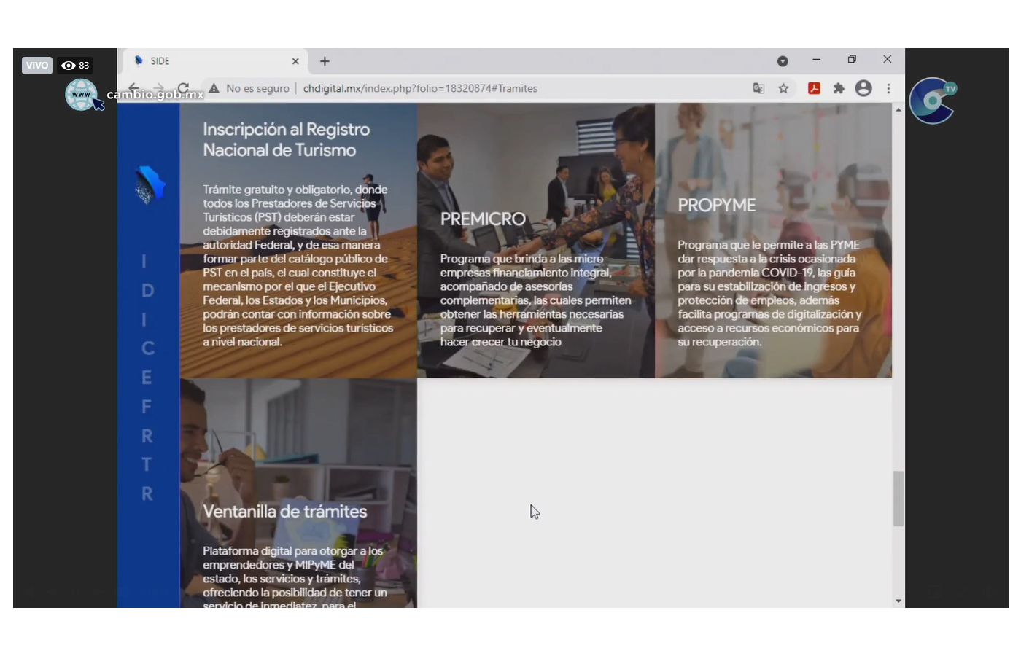Viewport: 1021px width, 656px height.
Task: Open a new tab with plus button
Action: click(x=325, y=61)
